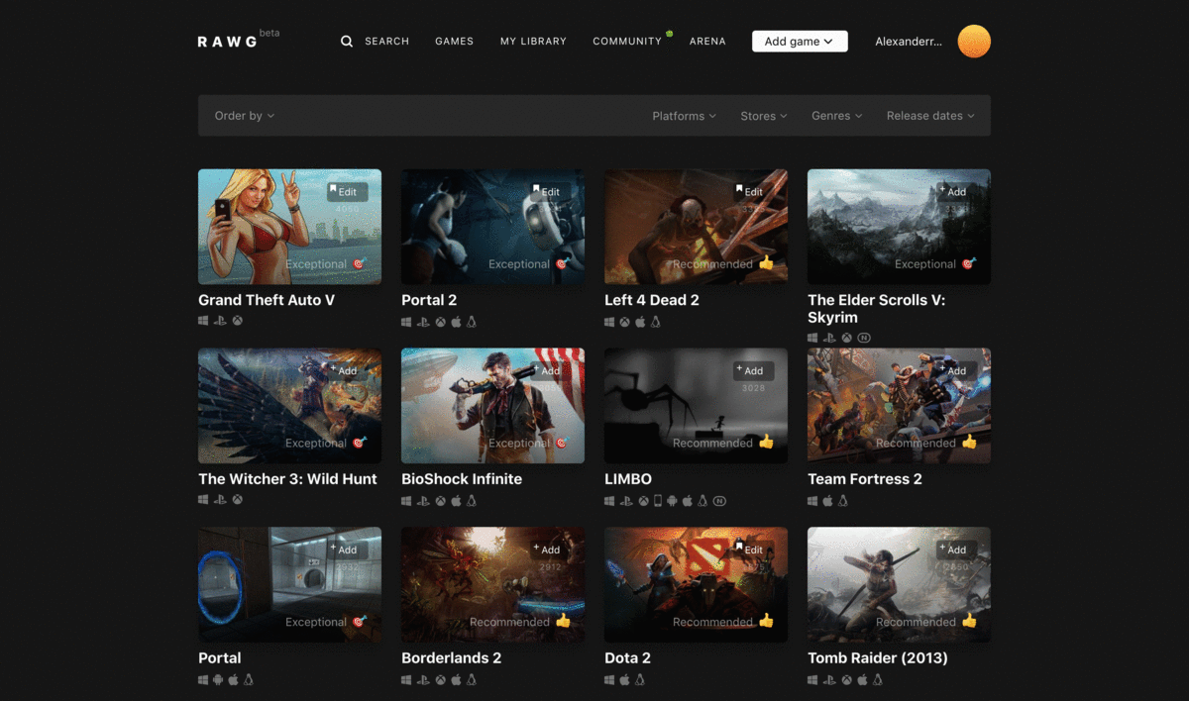Expand the Order by dropdown

coord(245,116)
